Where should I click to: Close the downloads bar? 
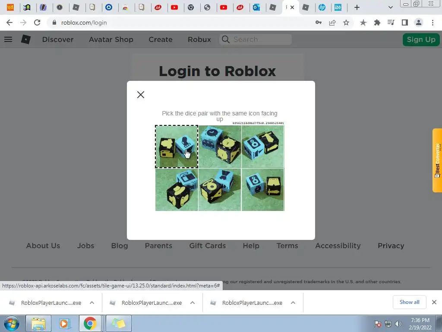coord(434,302)
